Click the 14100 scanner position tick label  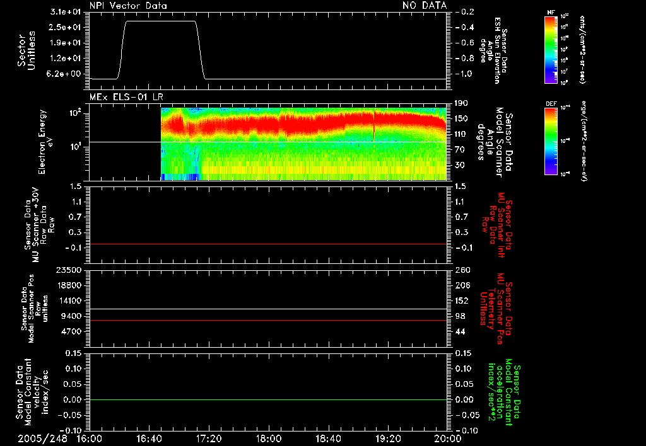pos(68,301)
